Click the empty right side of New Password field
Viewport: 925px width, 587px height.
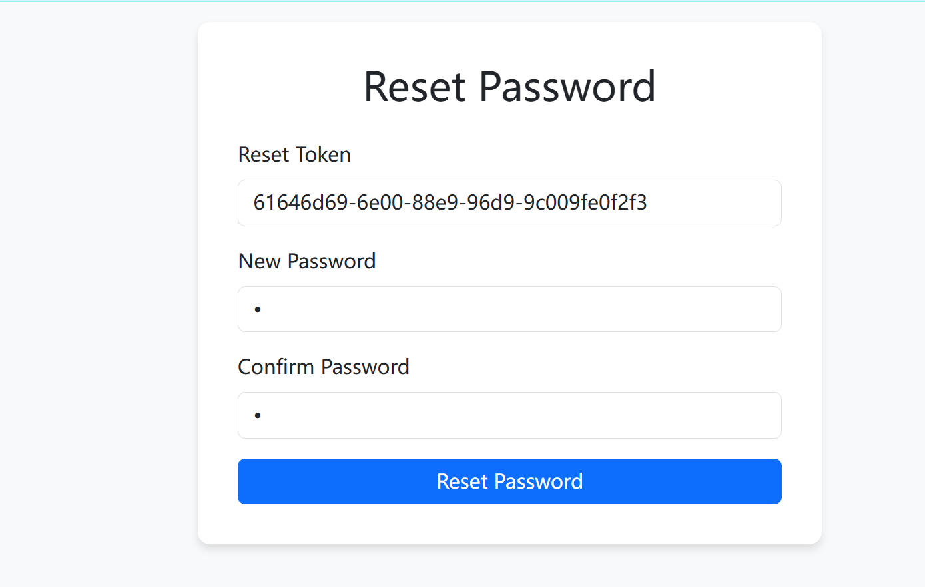coord(719,309)
